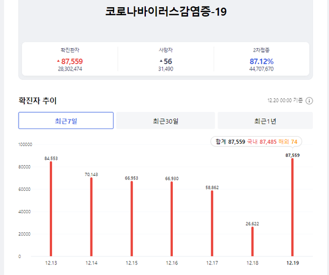Click the 사망자 label
Screen dimensions: 329x275
pos(166,50)
